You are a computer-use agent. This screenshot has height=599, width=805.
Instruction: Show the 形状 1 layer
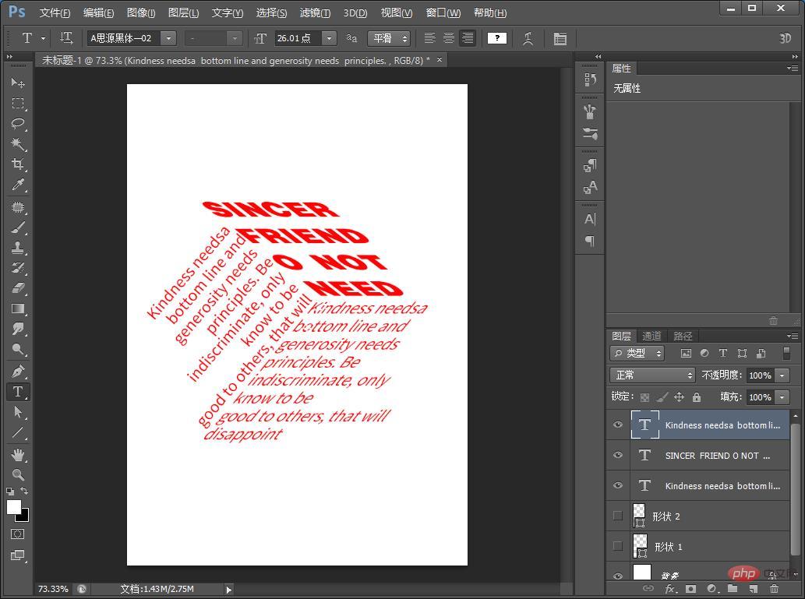(618, 546)
